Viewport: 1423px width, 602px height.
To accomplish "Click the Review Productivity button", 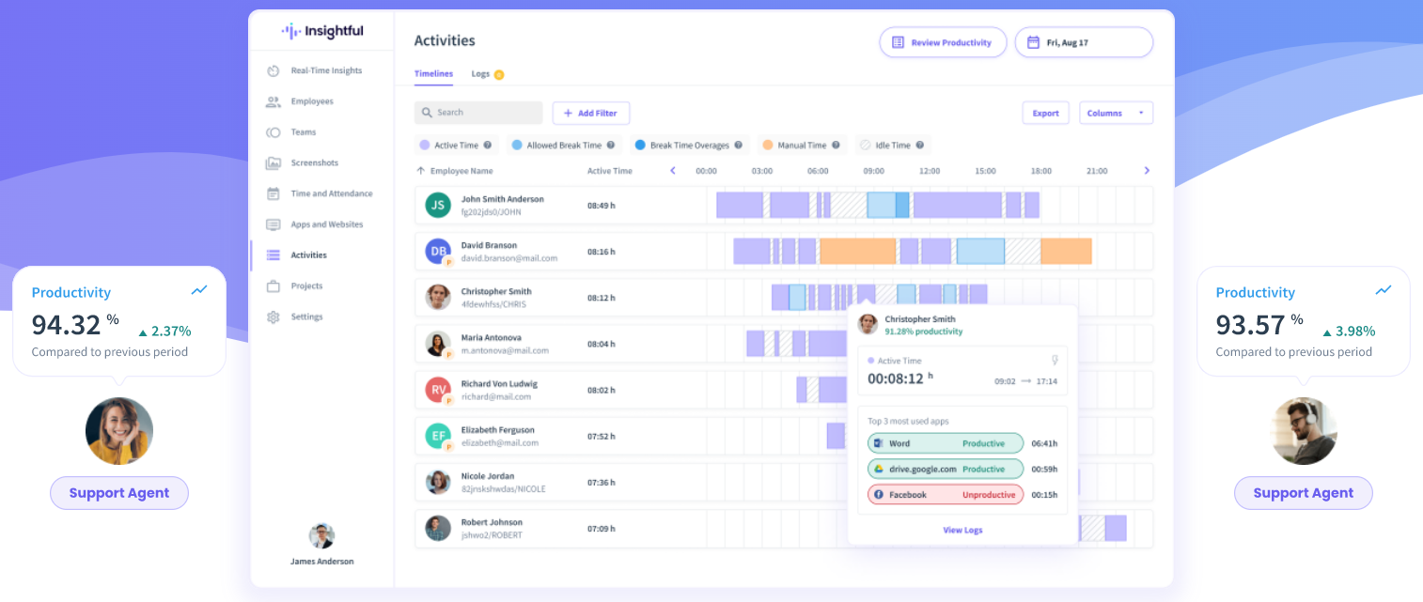I will point(942,42).
